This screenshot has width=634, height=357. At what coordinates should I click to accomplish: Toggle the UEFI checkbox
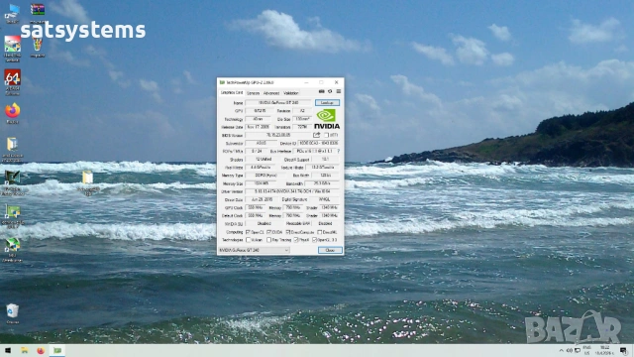(x=326, y=135)
